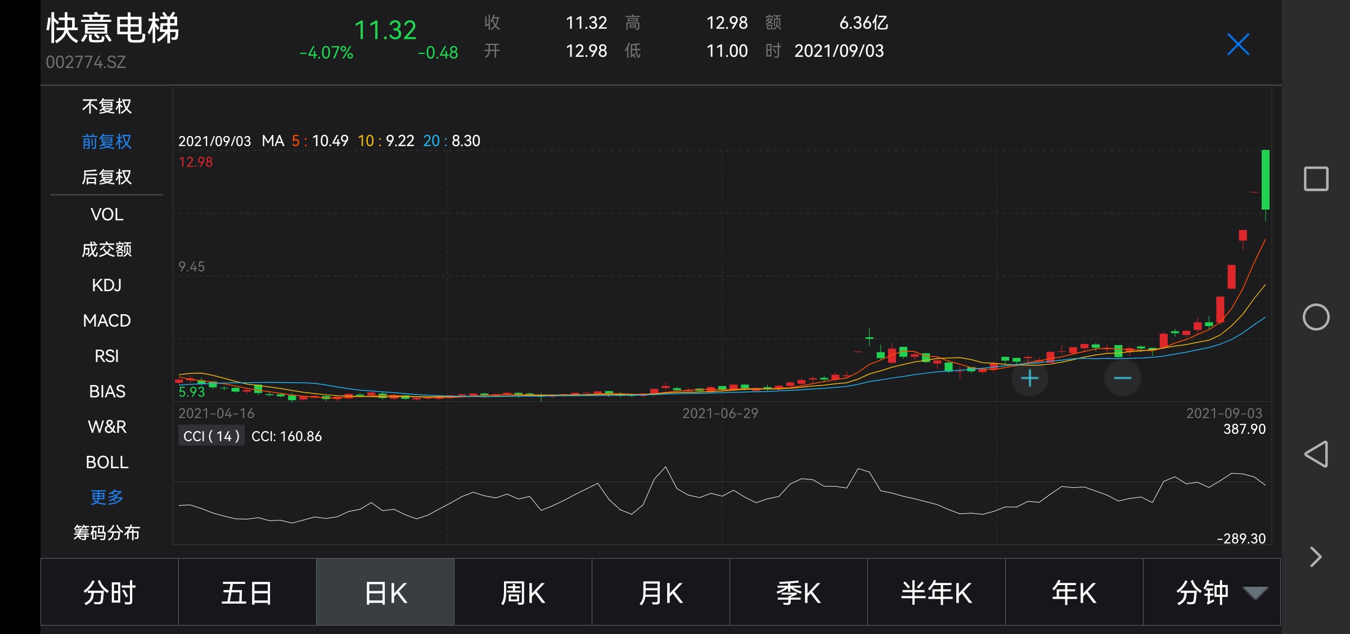Tap the CCI ( 14 ) parameter label
The height and width of the screenshot is (634, 1350).
pyautogui.click(x=211, y=436)
